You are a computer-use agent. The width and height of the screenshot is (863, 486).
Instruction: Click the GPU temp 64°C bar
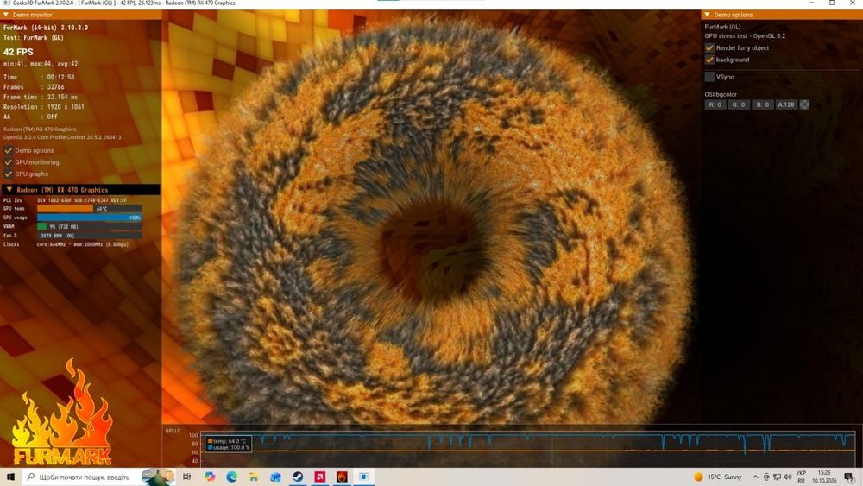tap(89, 209)
